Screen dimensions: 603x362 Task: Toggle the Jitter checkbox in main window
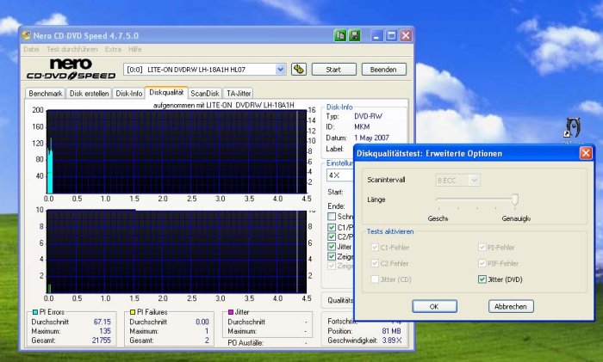(333, 247)
